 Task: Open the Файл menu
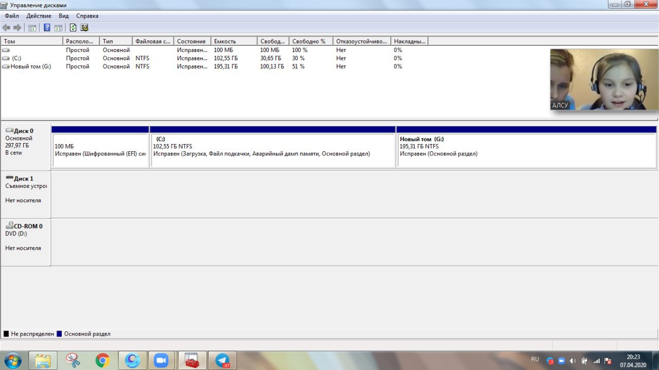(x=12, y=16)
